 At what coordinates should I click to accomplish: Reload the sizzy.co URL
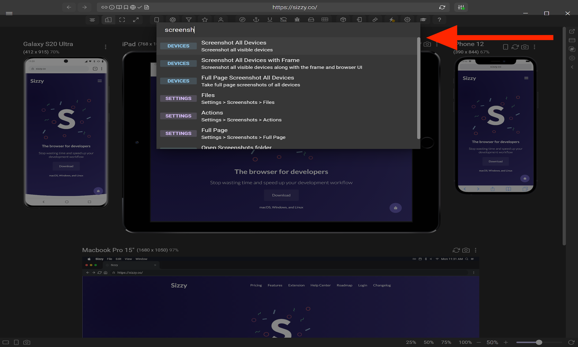[x=442, y=7]
